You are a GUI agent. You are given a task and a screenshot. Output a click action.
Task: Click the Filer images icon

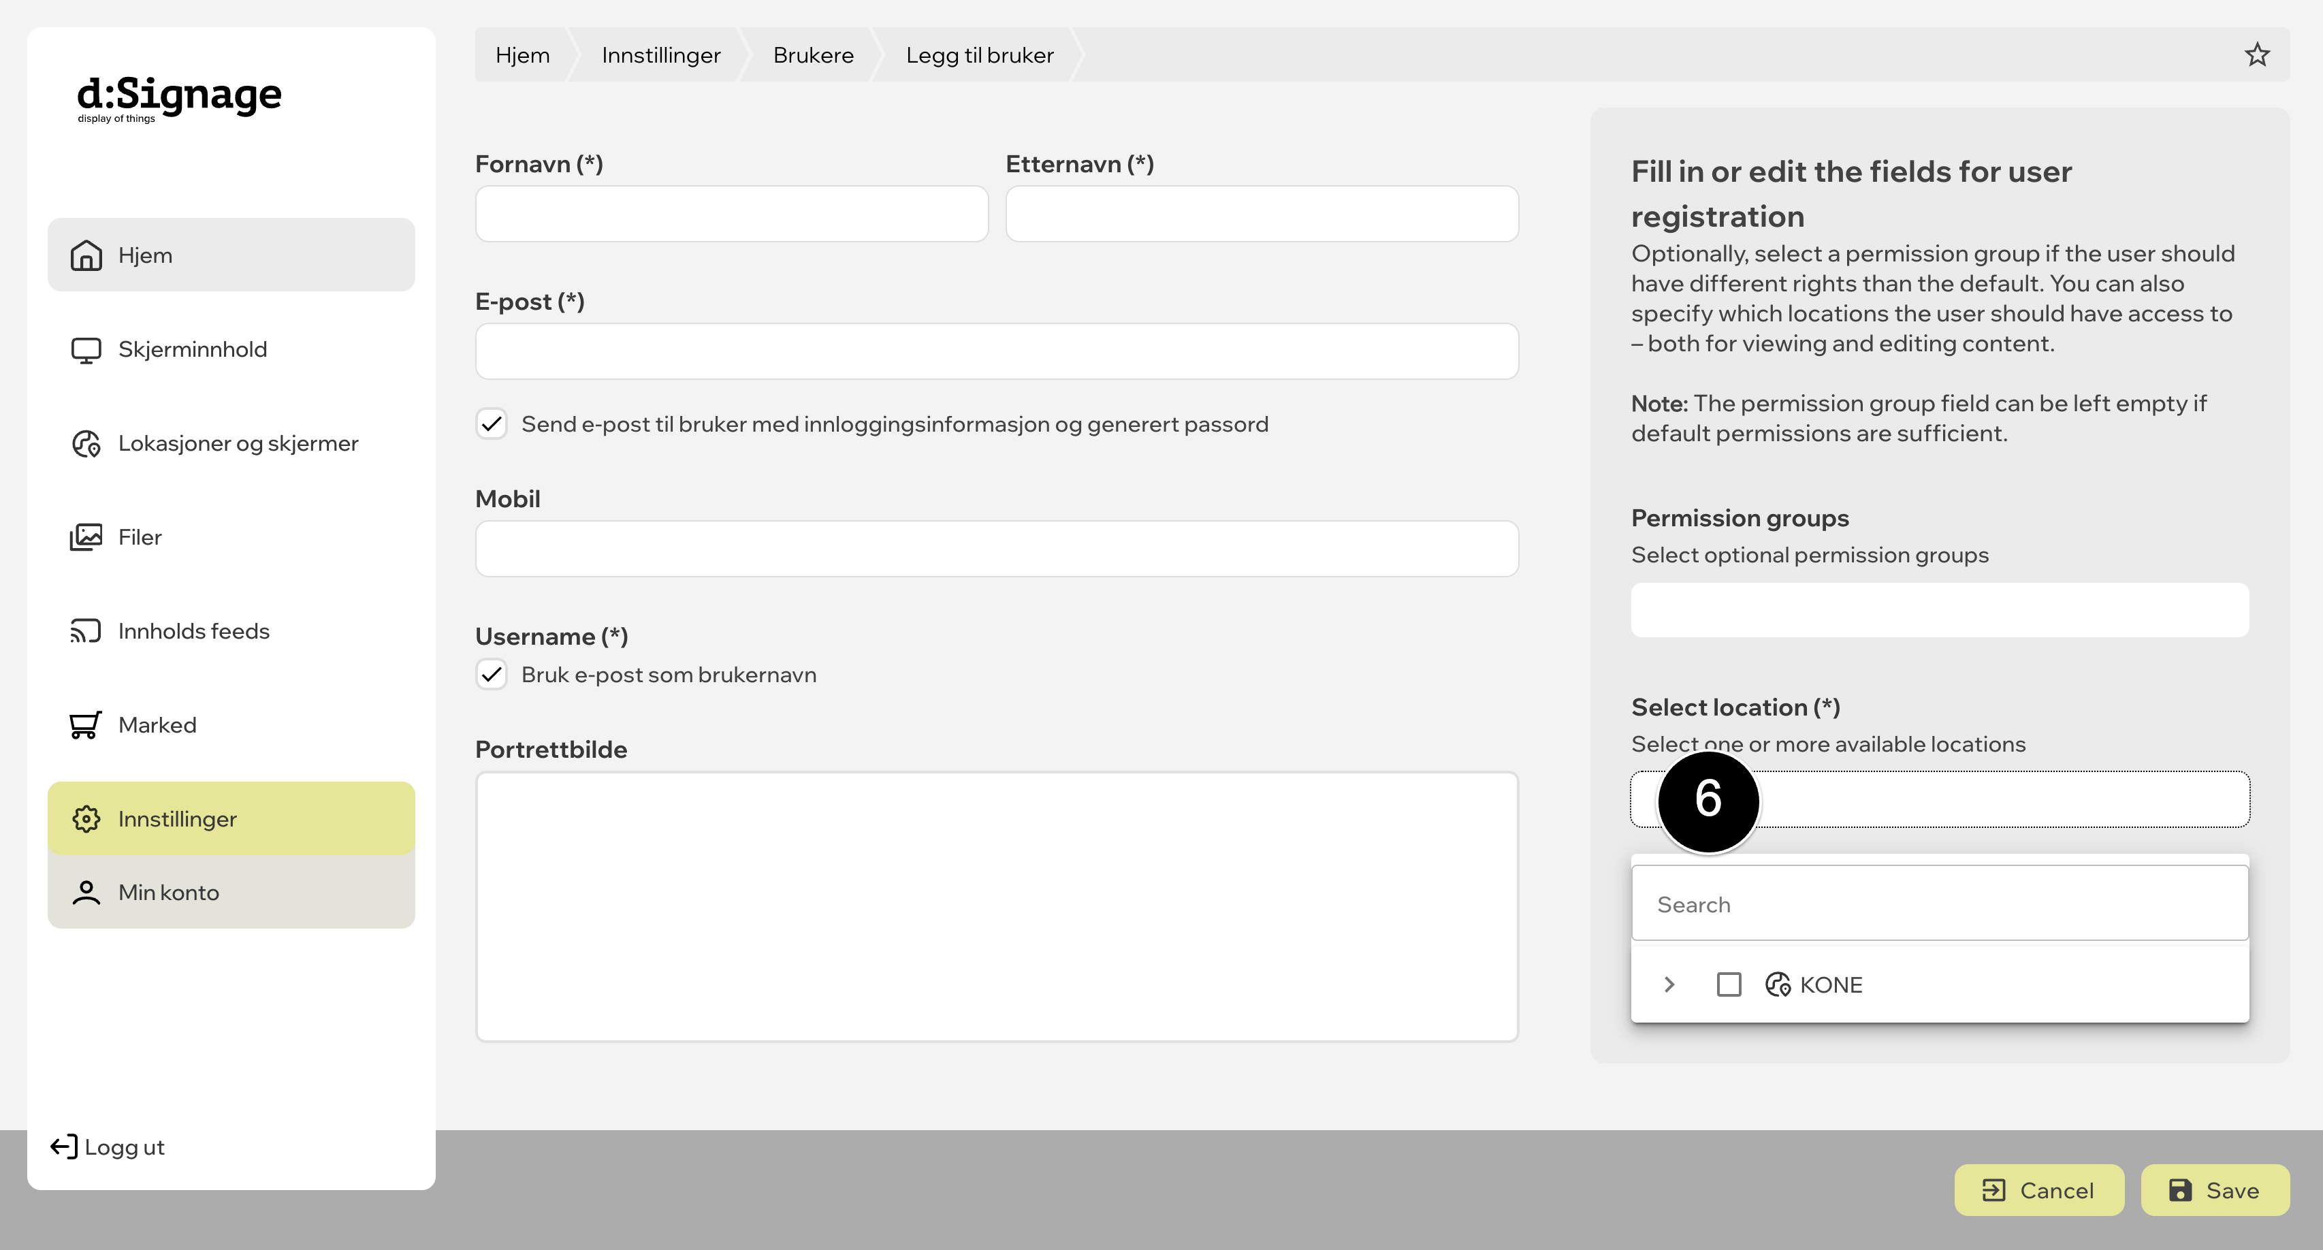click(x=86, y=538)
